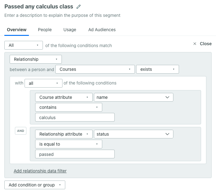The image size is (216, 193).
Task: Click the Add relationship data filter link
Action: pos(40,171)
